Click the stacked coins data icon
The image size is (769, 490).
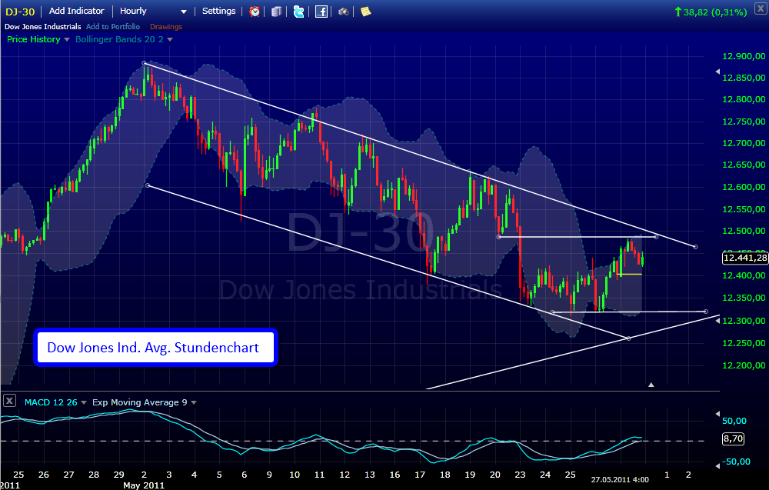(277, 12)
